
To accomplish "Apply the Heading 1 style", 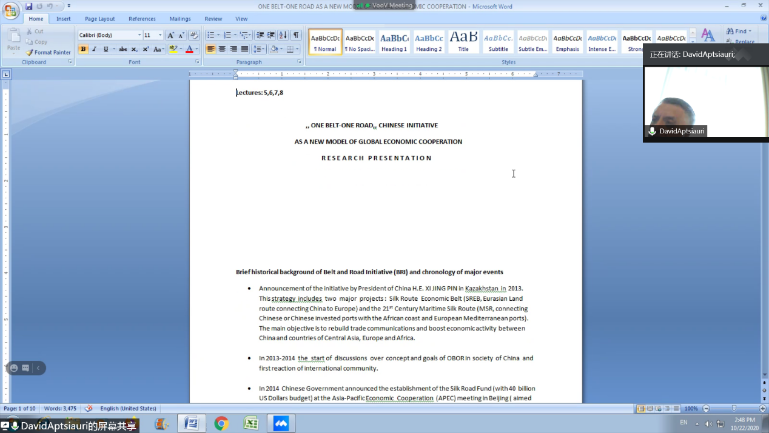I will (394, 42).
